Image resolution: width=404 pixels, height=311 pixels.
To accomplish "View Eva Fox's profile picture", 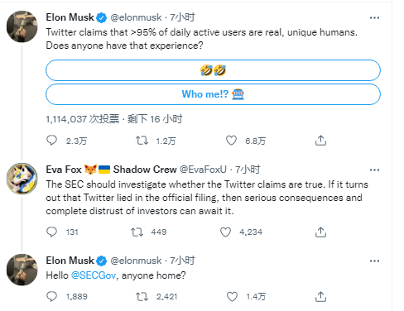I will (22, 179).
